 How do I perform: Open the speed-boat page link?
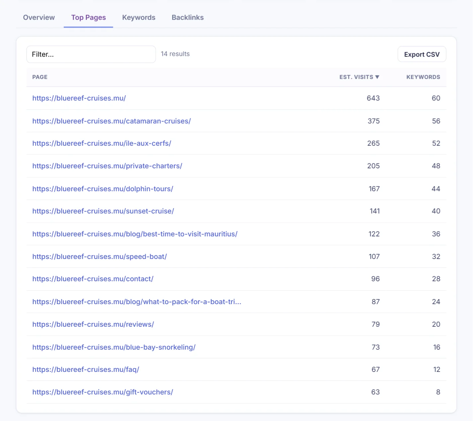(x=100, y=257)
